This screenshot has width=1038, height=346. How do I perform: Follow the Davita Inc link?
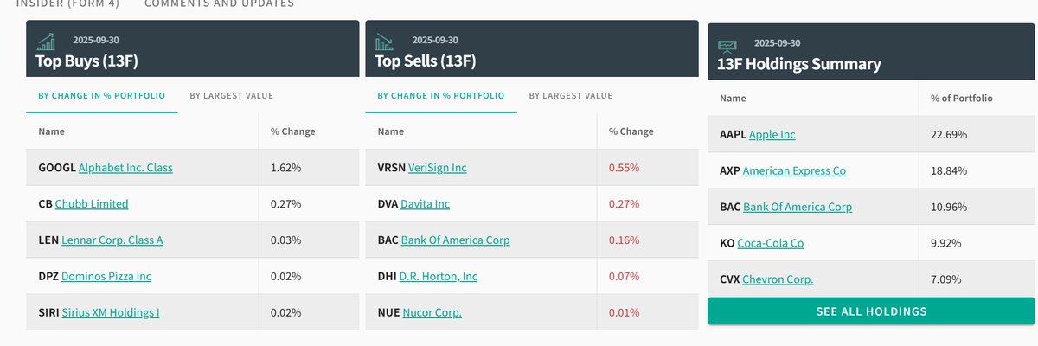[425, 204]
